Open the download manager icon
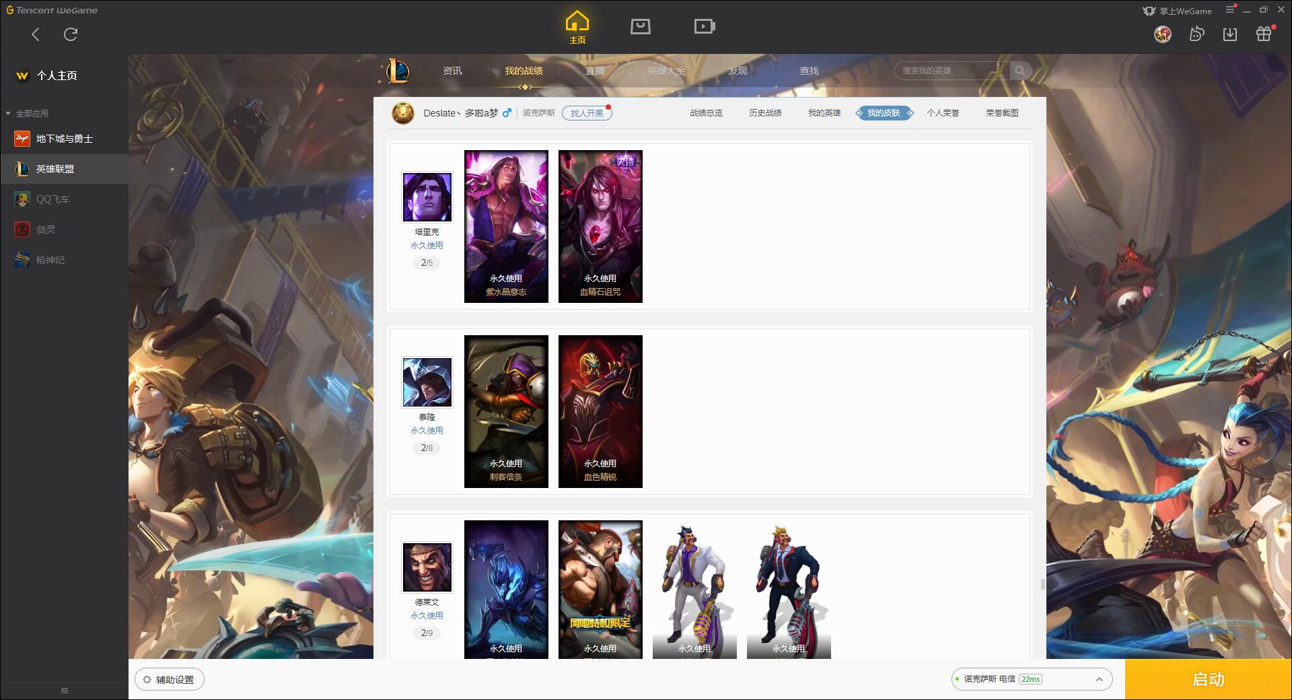Screen dimensions: 1292x700 point(1230,34)
